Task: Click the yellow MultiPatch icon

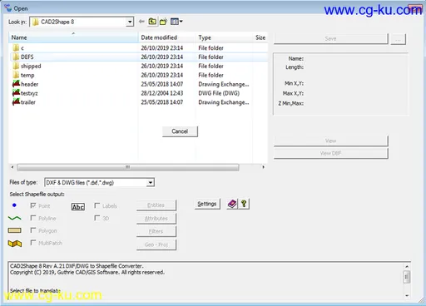Action: [x=15, y=244]
